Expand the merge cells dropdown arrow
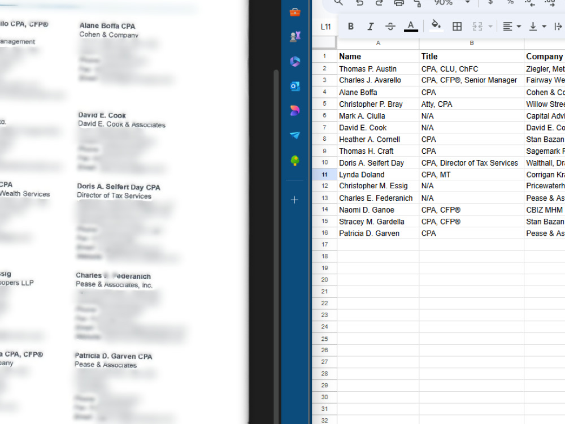The image size is (565, 424). 490,27
